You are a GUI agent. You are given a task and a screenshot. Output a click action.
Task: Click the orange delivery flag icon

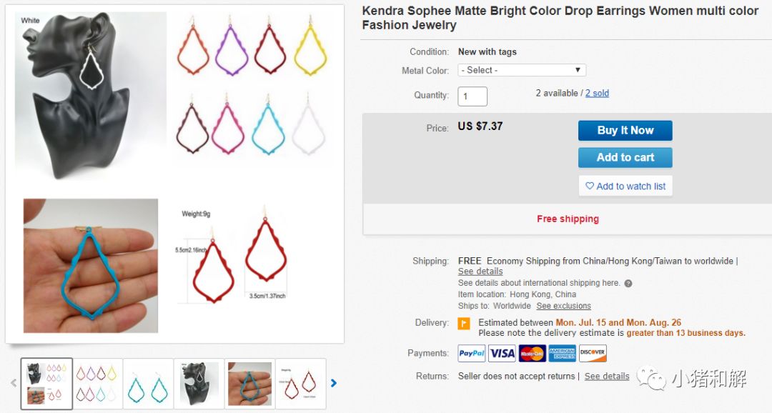[464, 324]
